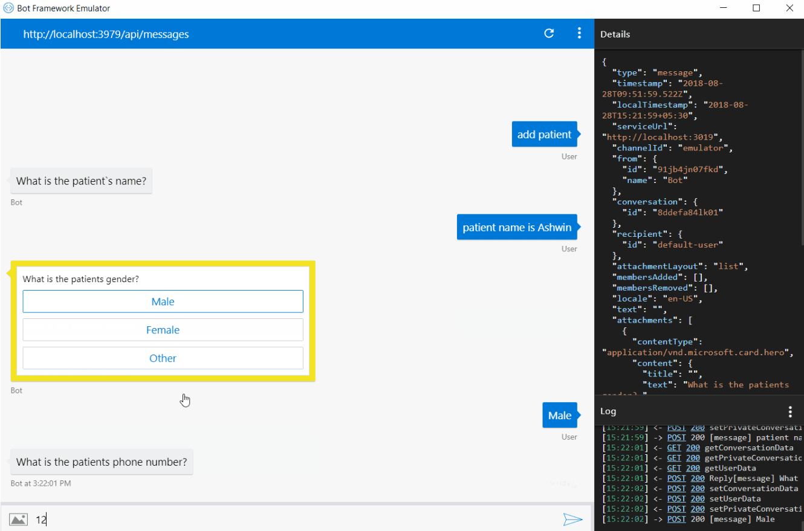
Task: Select the blue 'Male' user reply bubble
Action: point(560,415)
